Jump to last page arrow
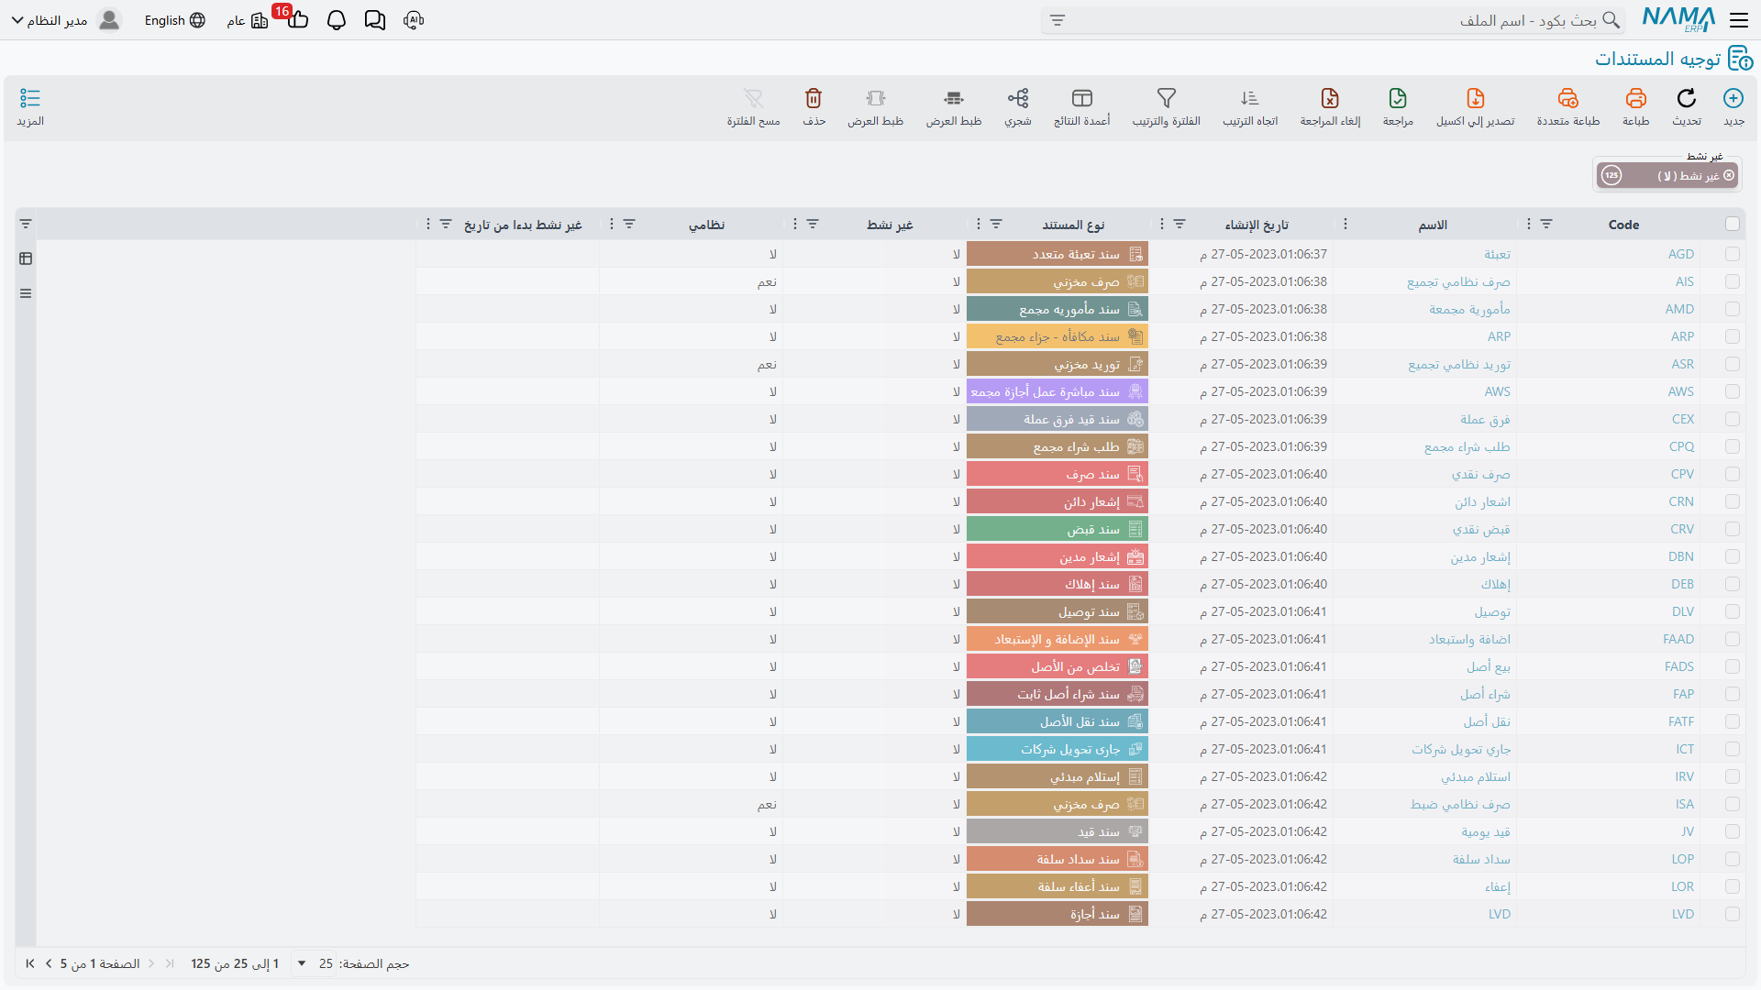This screenshot has height=990, width=1761. coord(30,964)
